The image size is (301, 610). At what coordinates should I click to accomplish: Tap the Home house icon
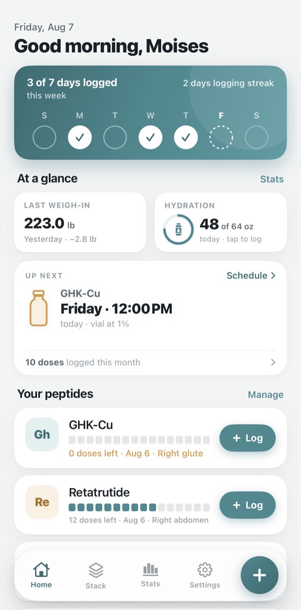[x=41, y=569]
